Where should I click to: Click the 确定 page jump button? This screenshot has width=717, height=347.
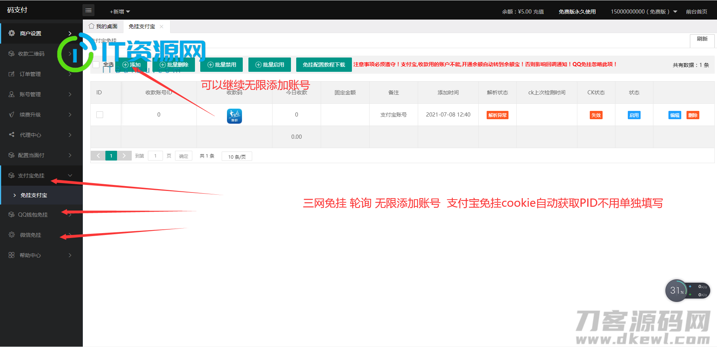coord(184,156)
